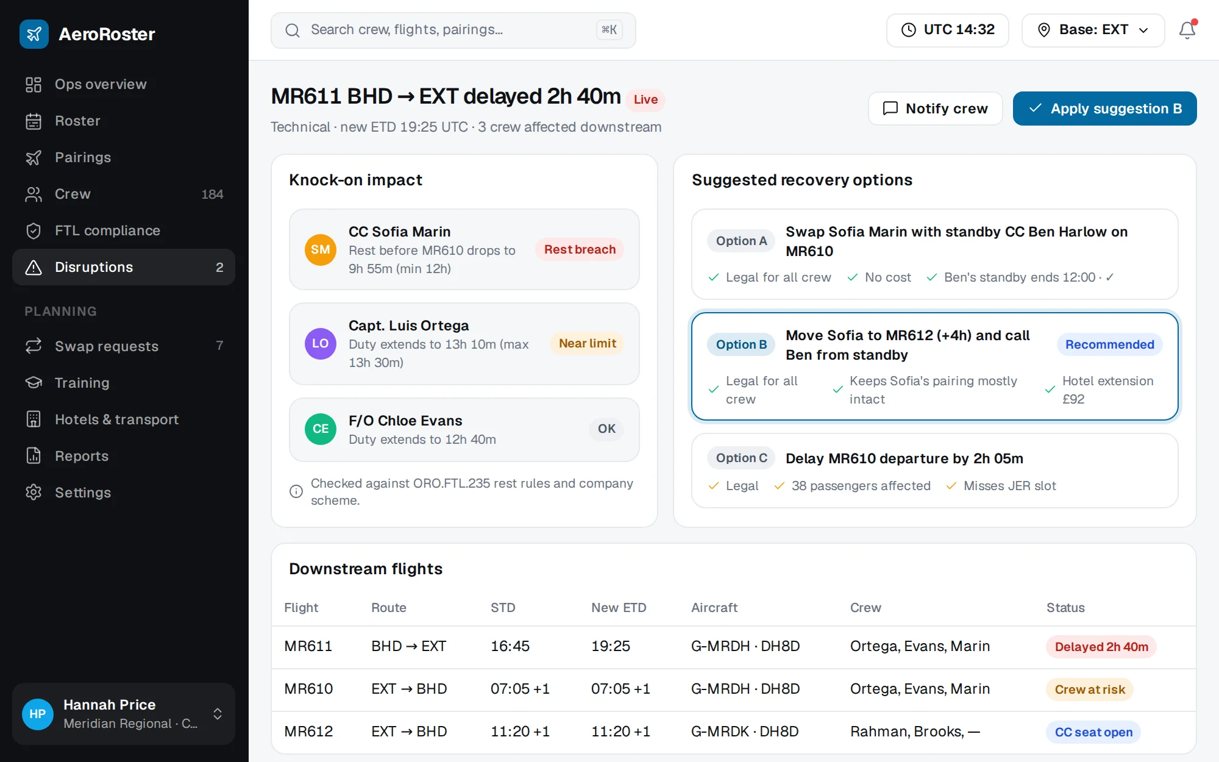1219x762 pixels.
Task: Click the Training graduation cap icon
Action: point(34,382)
